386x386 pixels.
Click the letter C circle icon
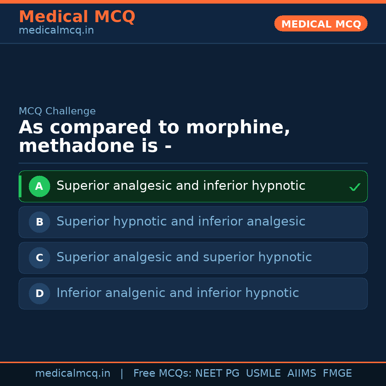coord(39,258)
